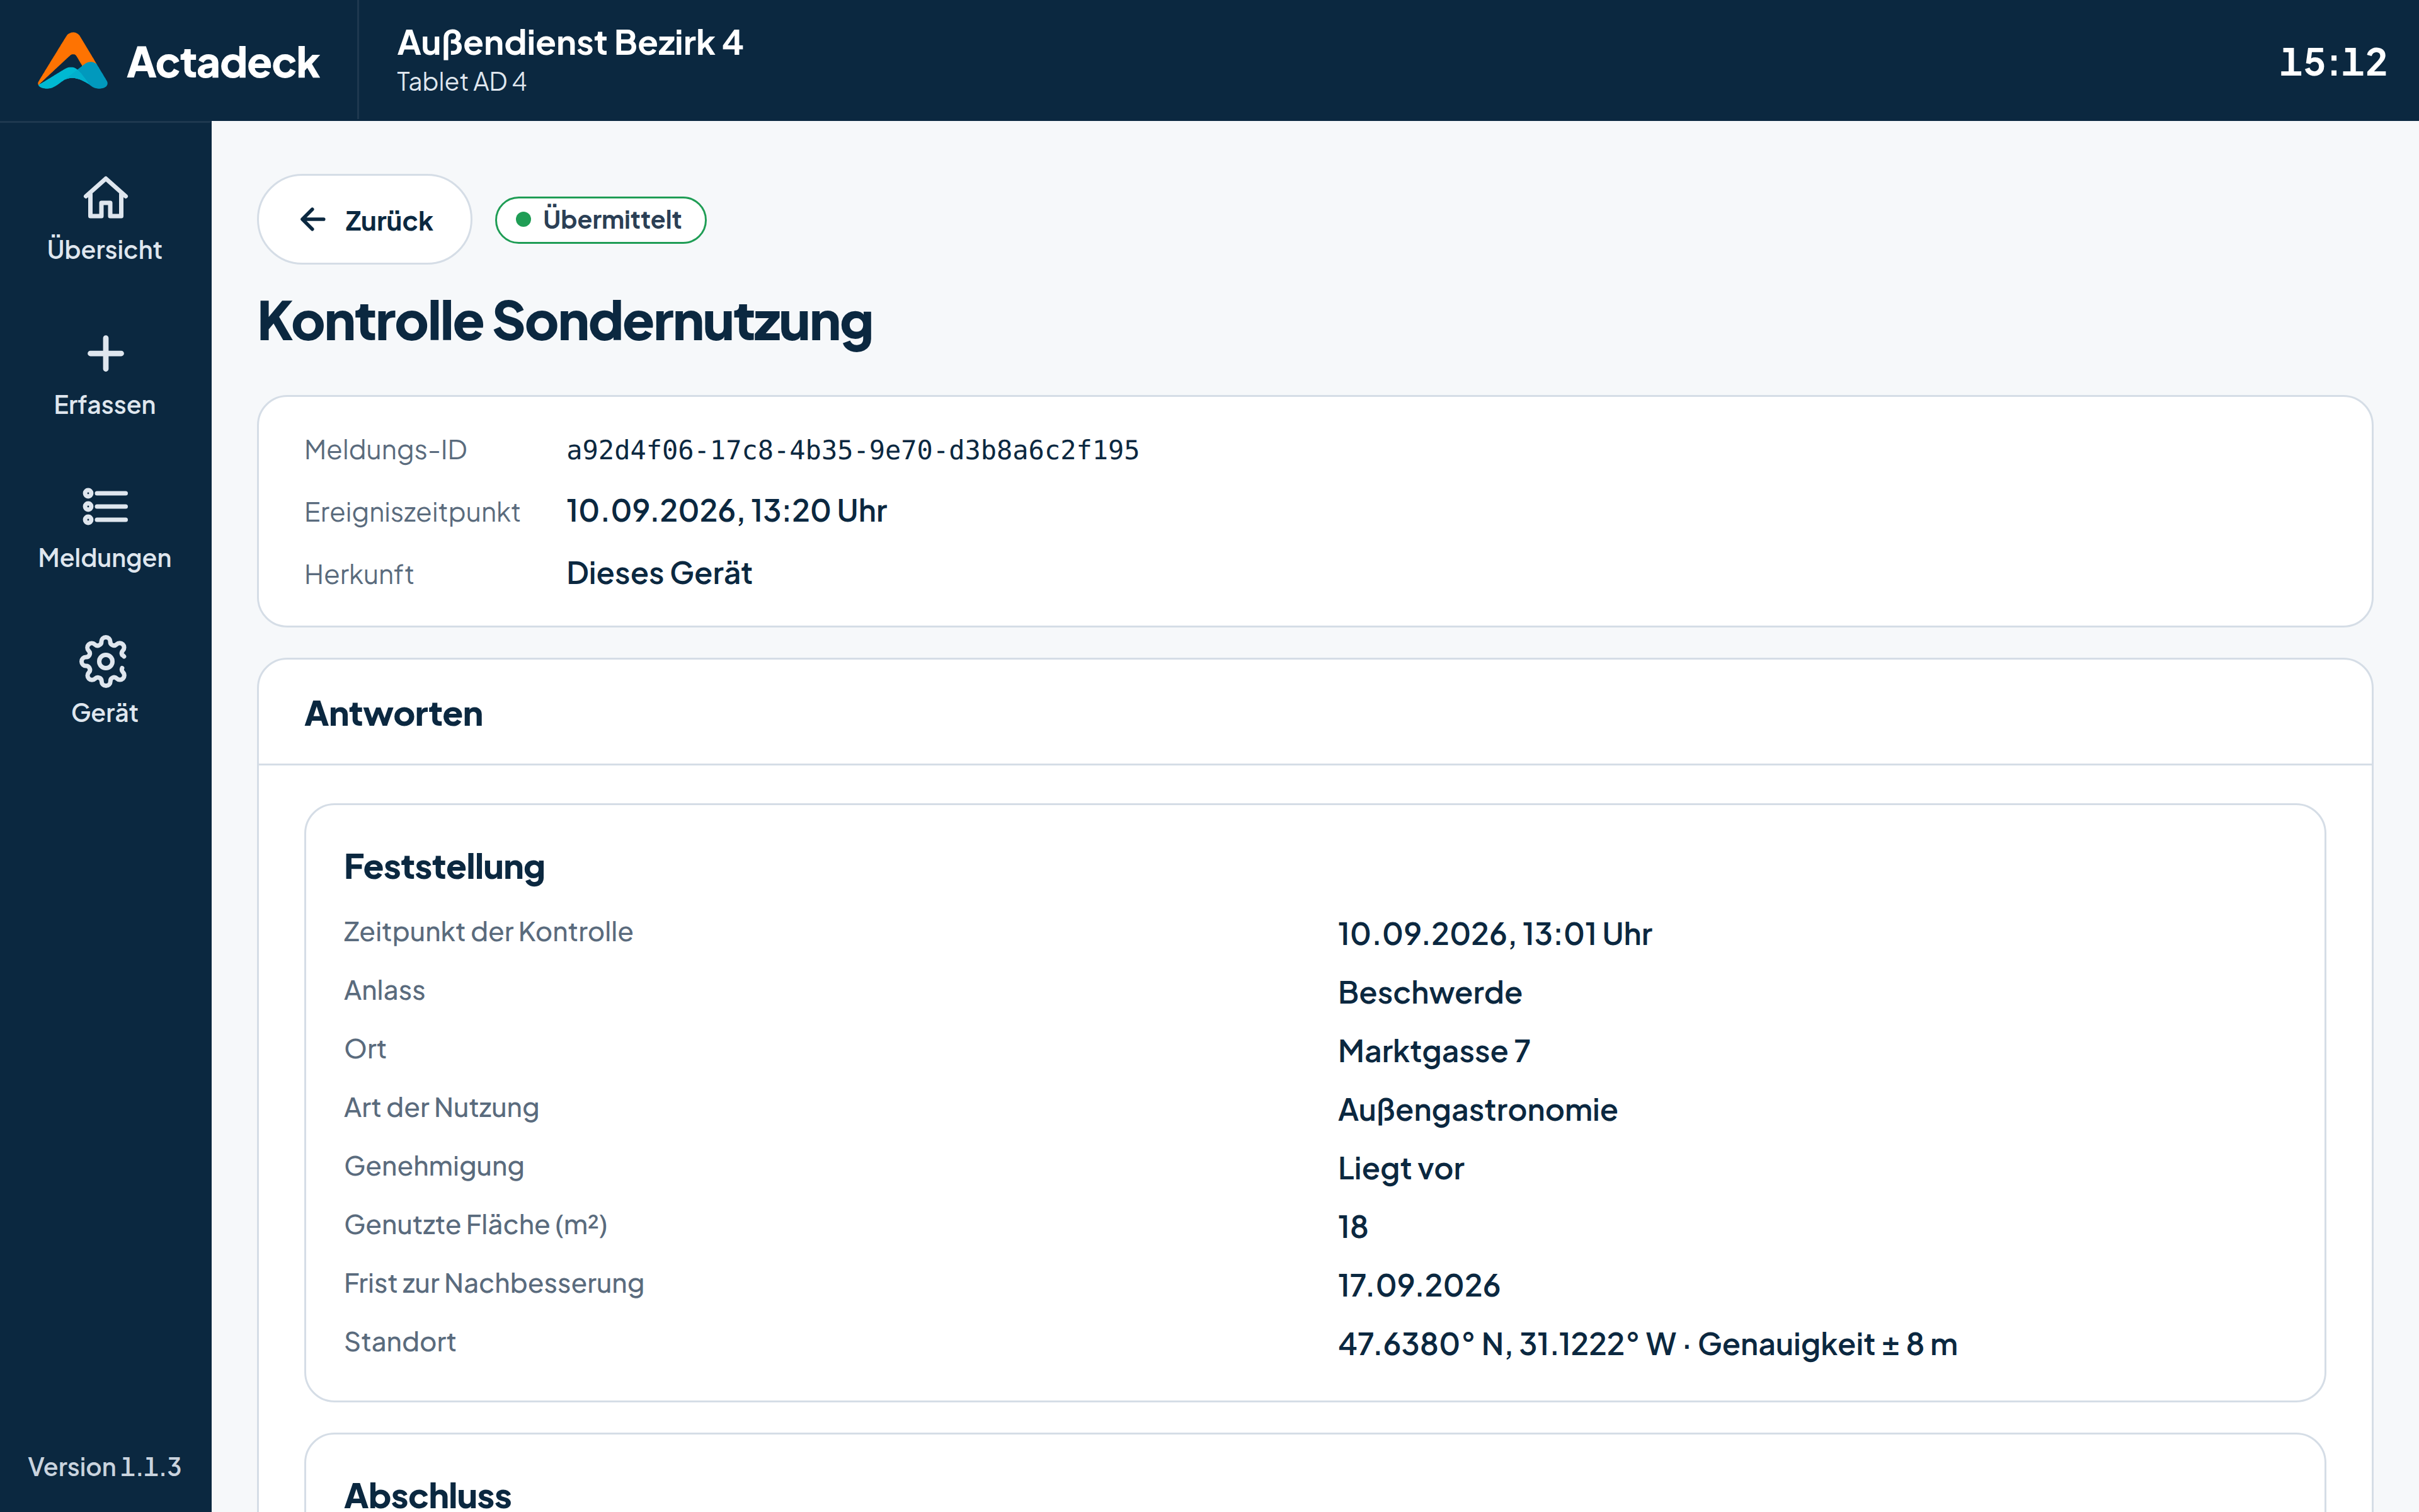Click the Außendienst Bezirk 4 header title
Viewport: 2419px width, 1512px height.
pos(569,43)
